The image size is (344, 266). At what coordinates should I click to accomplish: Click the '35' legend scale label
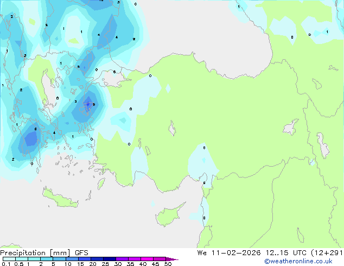click(x=130, y=264)
